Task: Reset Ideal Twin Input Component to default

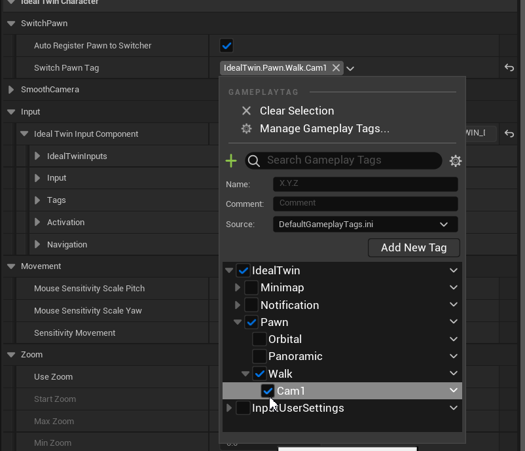Action: point(509,134)
